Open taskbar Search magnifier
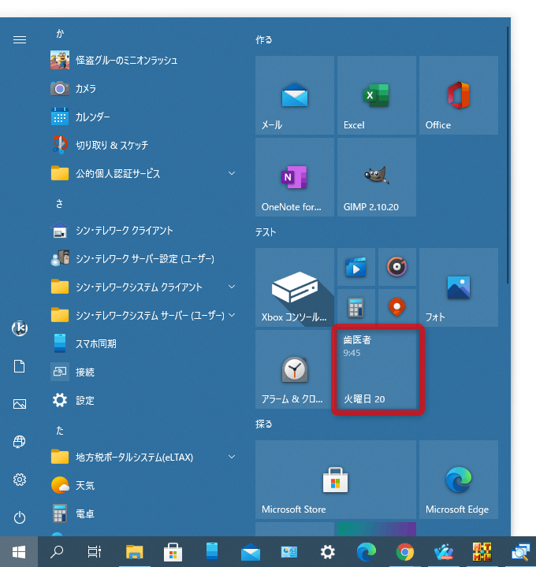Viewport: 536px width, 567px height. click(x=57, y=552)
